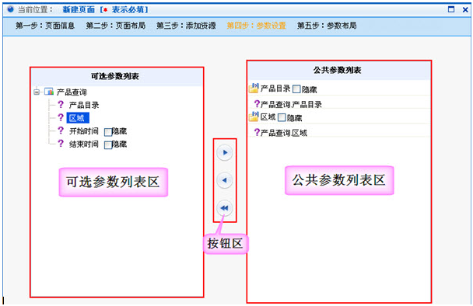The width and height of the screenshot is (473, 306).
Task: Click the question mark icon beside 结束时间
Action: pos(61,144)
